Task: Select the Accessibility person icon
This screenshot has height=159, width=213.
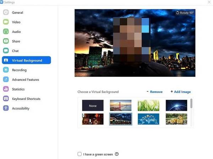Action: coord(6,108)
